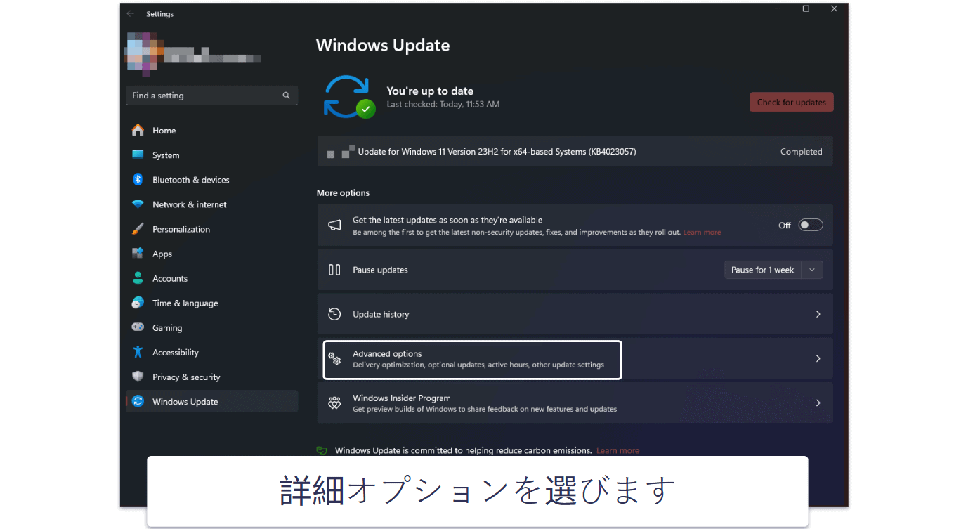The height and width of the screenshot is (529, 954).
Task: Click the Accounts person icon
Action: [138, 278]
